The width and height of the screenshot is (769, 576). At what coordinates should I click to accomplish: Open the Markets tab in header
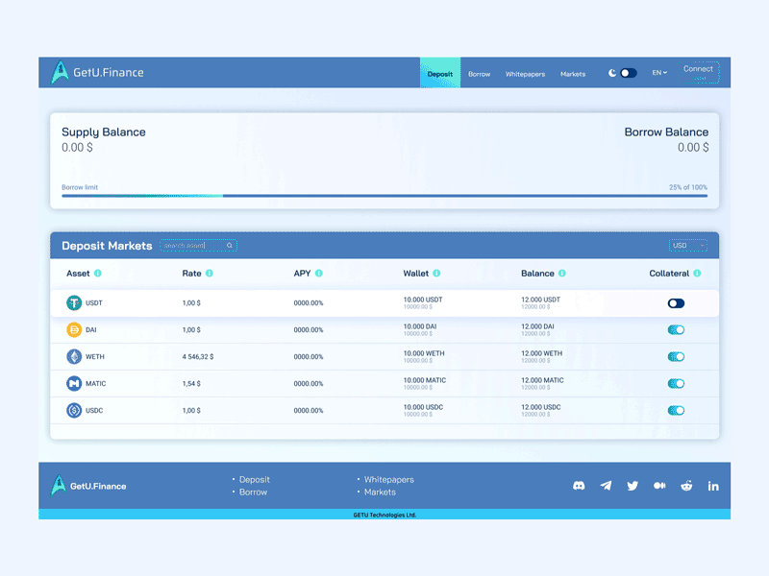(573, 74)
